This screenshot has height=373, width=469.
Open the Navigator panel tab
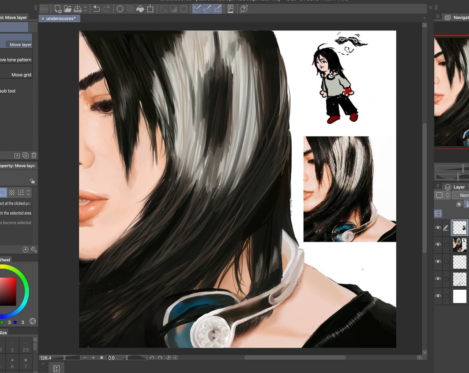tap(456, 18)
